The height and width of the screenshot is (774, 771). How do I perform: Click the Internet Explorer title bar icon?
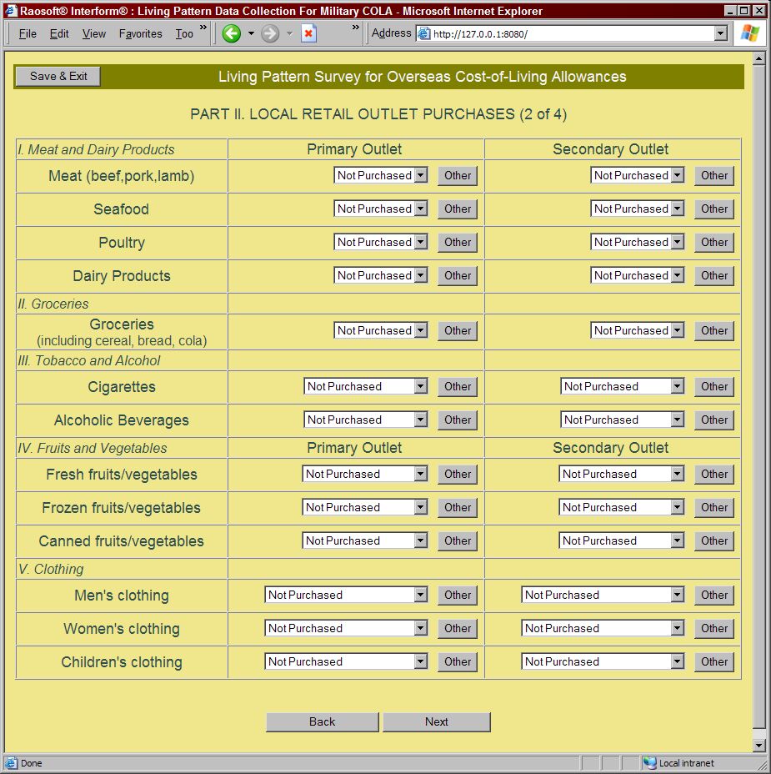[11, 10]
